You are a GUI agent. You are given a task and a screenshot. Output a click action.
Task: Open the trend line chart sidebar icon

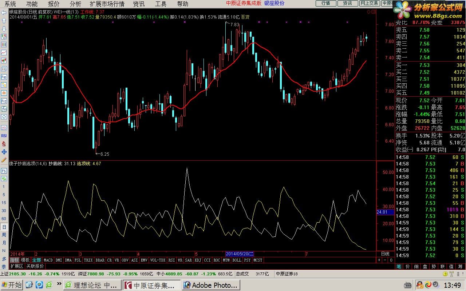(x=4, y=53)
